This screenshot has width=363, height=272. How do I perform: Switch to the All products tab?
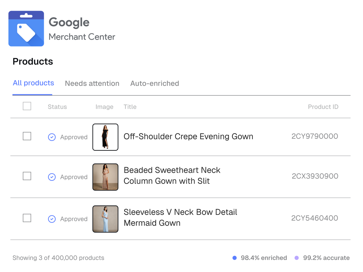pyautogui.click(x=33, y=83)
